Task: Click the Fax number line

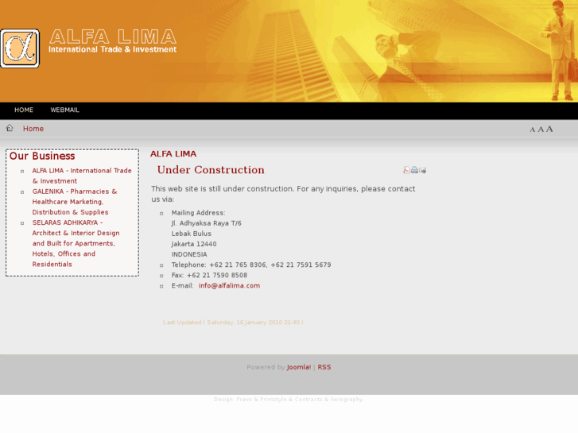Action: (209, 275)
